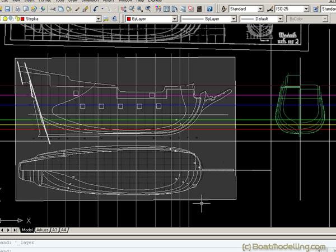Click the Dimension Style icon
Image resolution: width=336 pixels, height=252 pixels.
270,9
